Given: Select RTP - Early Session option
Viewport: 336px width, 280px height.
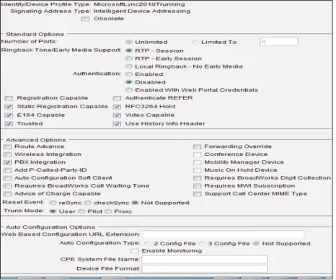Looking at the screenshot, I should click(x=129, y=58).
